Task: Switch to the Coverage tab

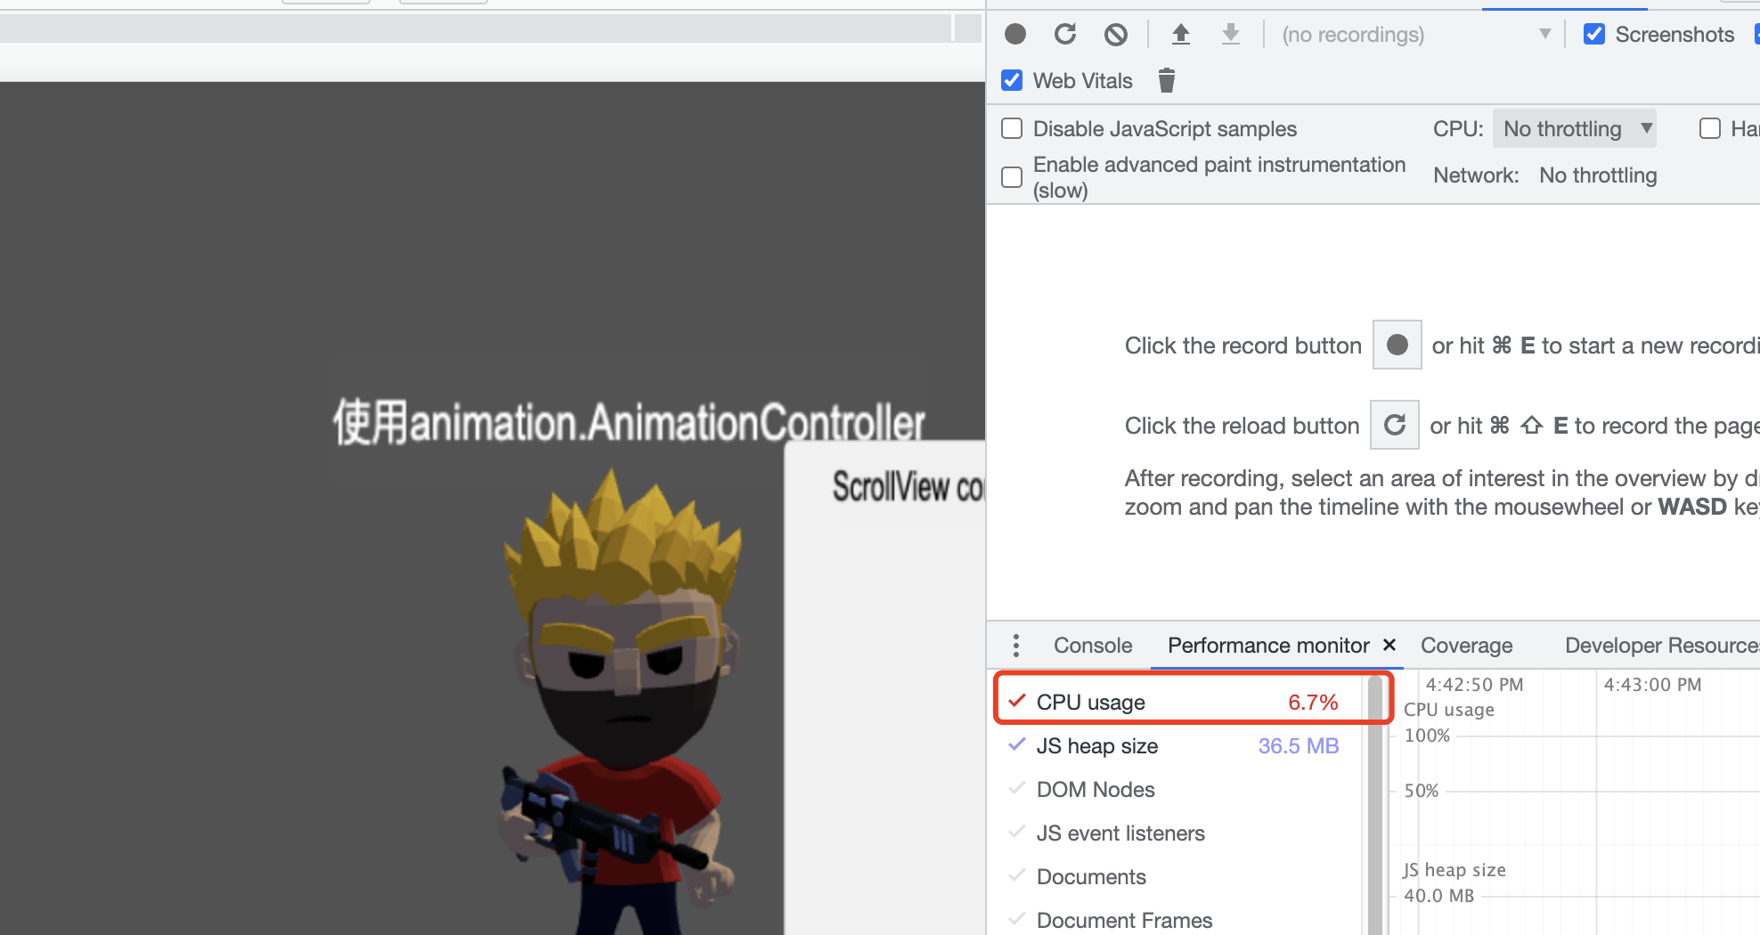Action: coord(1466,646)
